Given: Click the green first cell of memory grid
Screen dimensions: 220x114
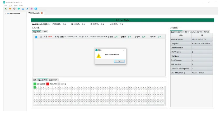Looking at the screenshot, I should pyautogui.click(x=35, y=87).
